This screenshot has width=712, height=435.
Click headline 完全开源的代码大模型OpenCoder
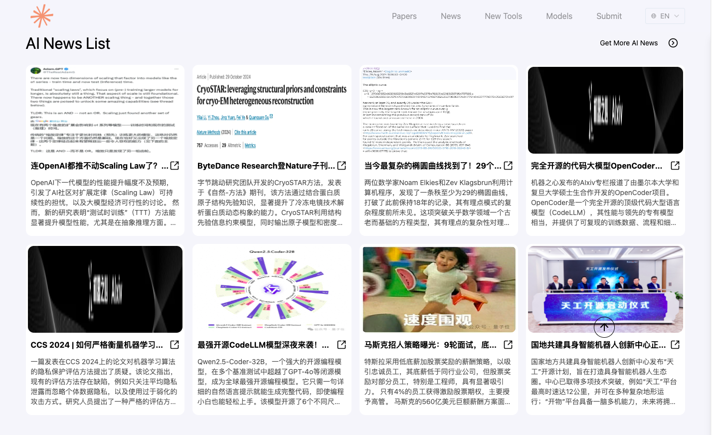(597, 166)
